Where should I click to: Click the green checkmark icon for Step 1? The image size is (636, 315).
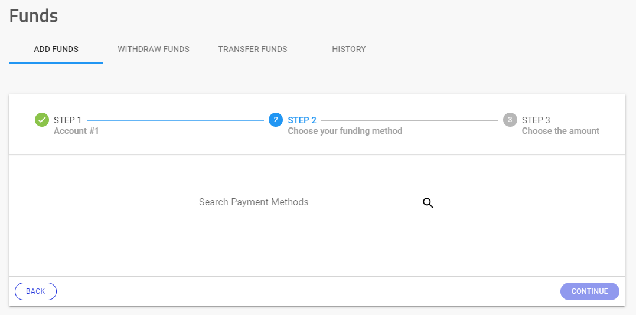click(42, 120)
